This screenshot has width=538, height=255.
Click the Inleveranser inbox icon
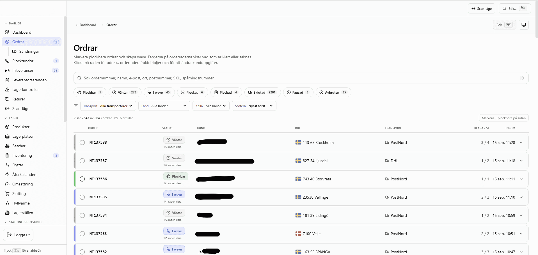(x=7, y=70)
